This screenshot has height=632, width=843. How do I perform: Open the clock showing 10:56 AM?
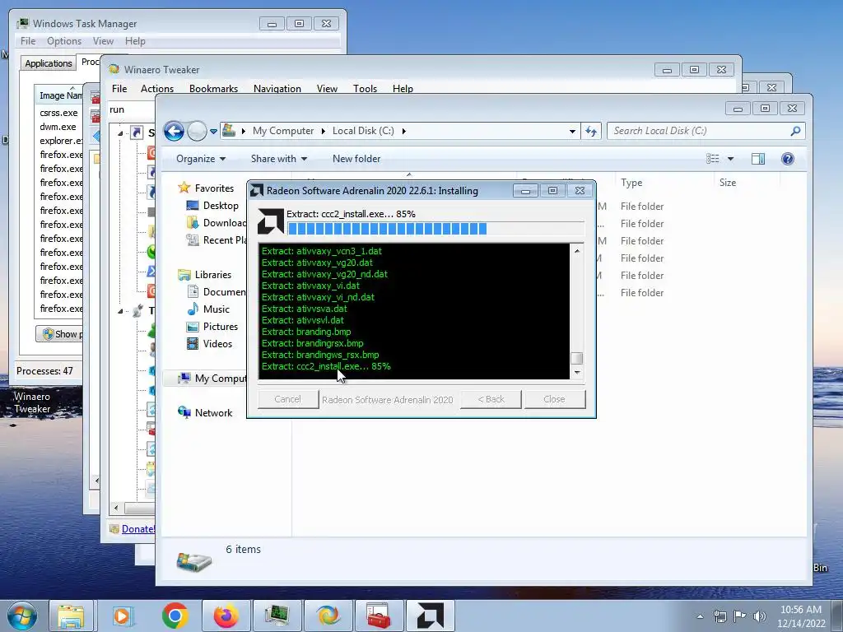pos(800,616)
